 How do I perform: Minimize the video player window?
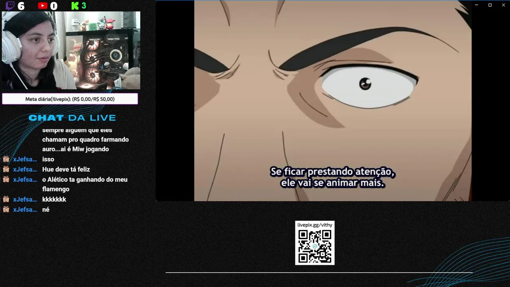(x=477, y=5)
